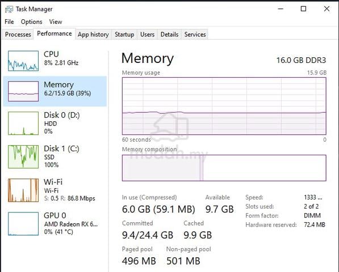Viewport: 339px width, 272px height.
Task: Switch to the Processes tab
Action: [x=18, y=35]
